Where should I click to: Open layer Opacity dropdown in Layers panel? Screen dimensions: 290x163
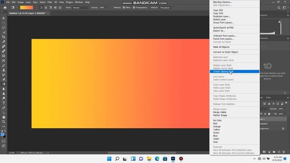point(285,109)
